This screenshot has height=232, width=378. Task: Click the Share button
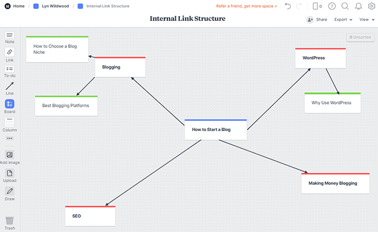point(317,19)
